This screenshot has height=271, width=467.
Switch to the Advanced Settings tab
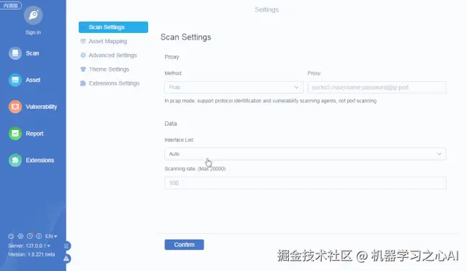point(112,56)
